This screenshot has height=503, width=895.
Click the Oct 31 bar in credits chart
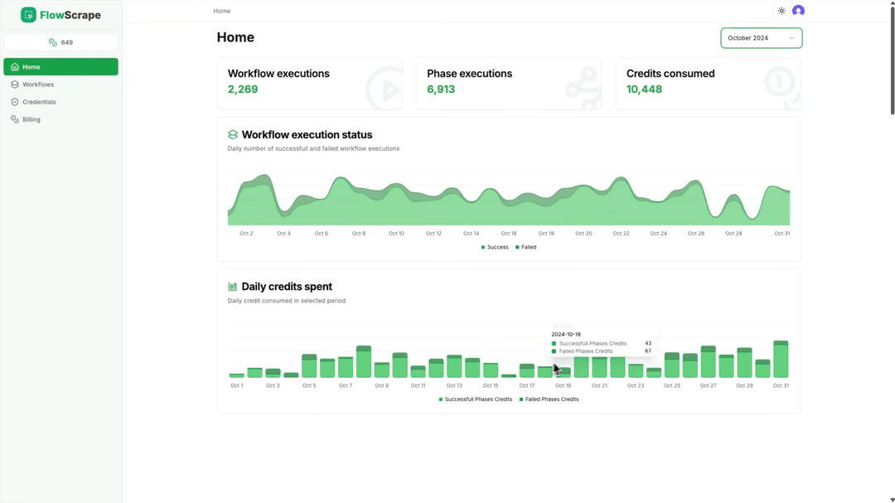click(781, 360)
